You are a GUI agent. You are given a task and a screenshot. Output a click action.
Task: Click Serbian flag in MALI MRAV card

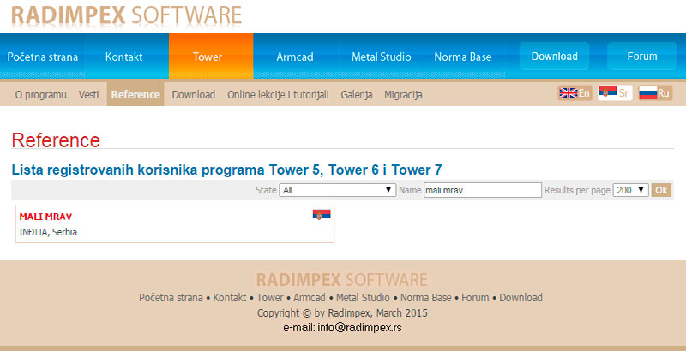pos(322,215)
